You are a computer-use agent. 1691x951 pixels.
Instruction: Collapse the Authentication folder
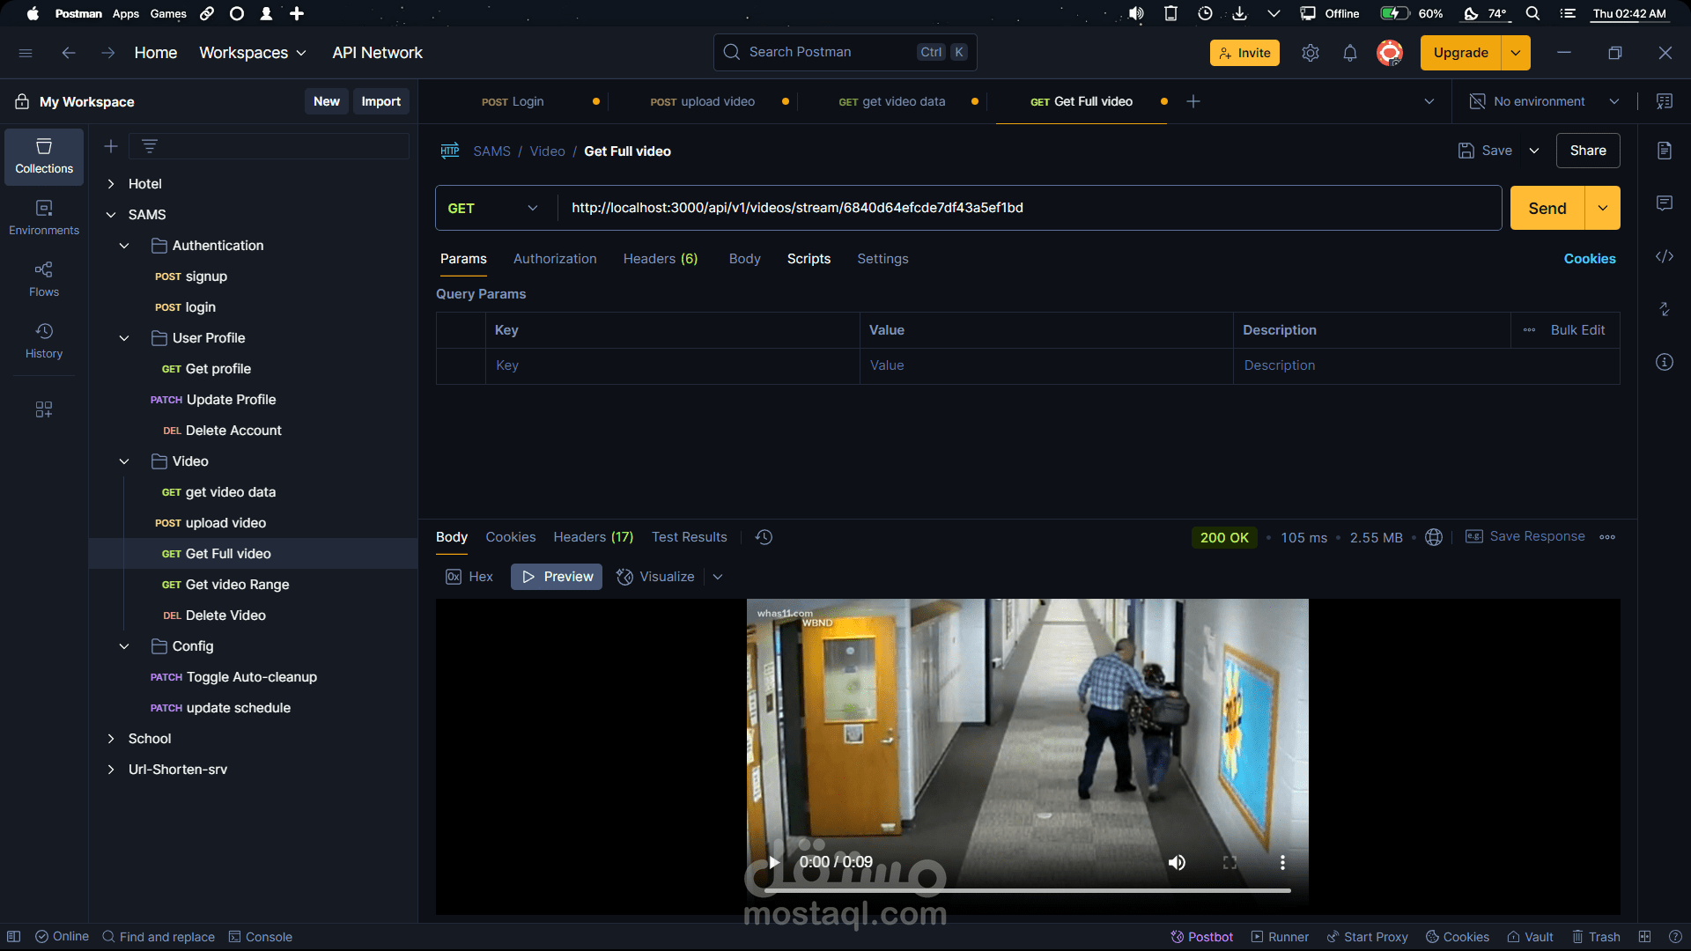pos(124,246)
